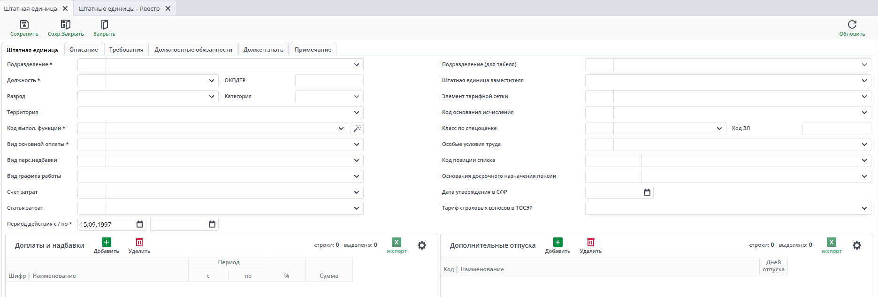Add a row in Доплаты и надбавки

click(x=107, y=243)
